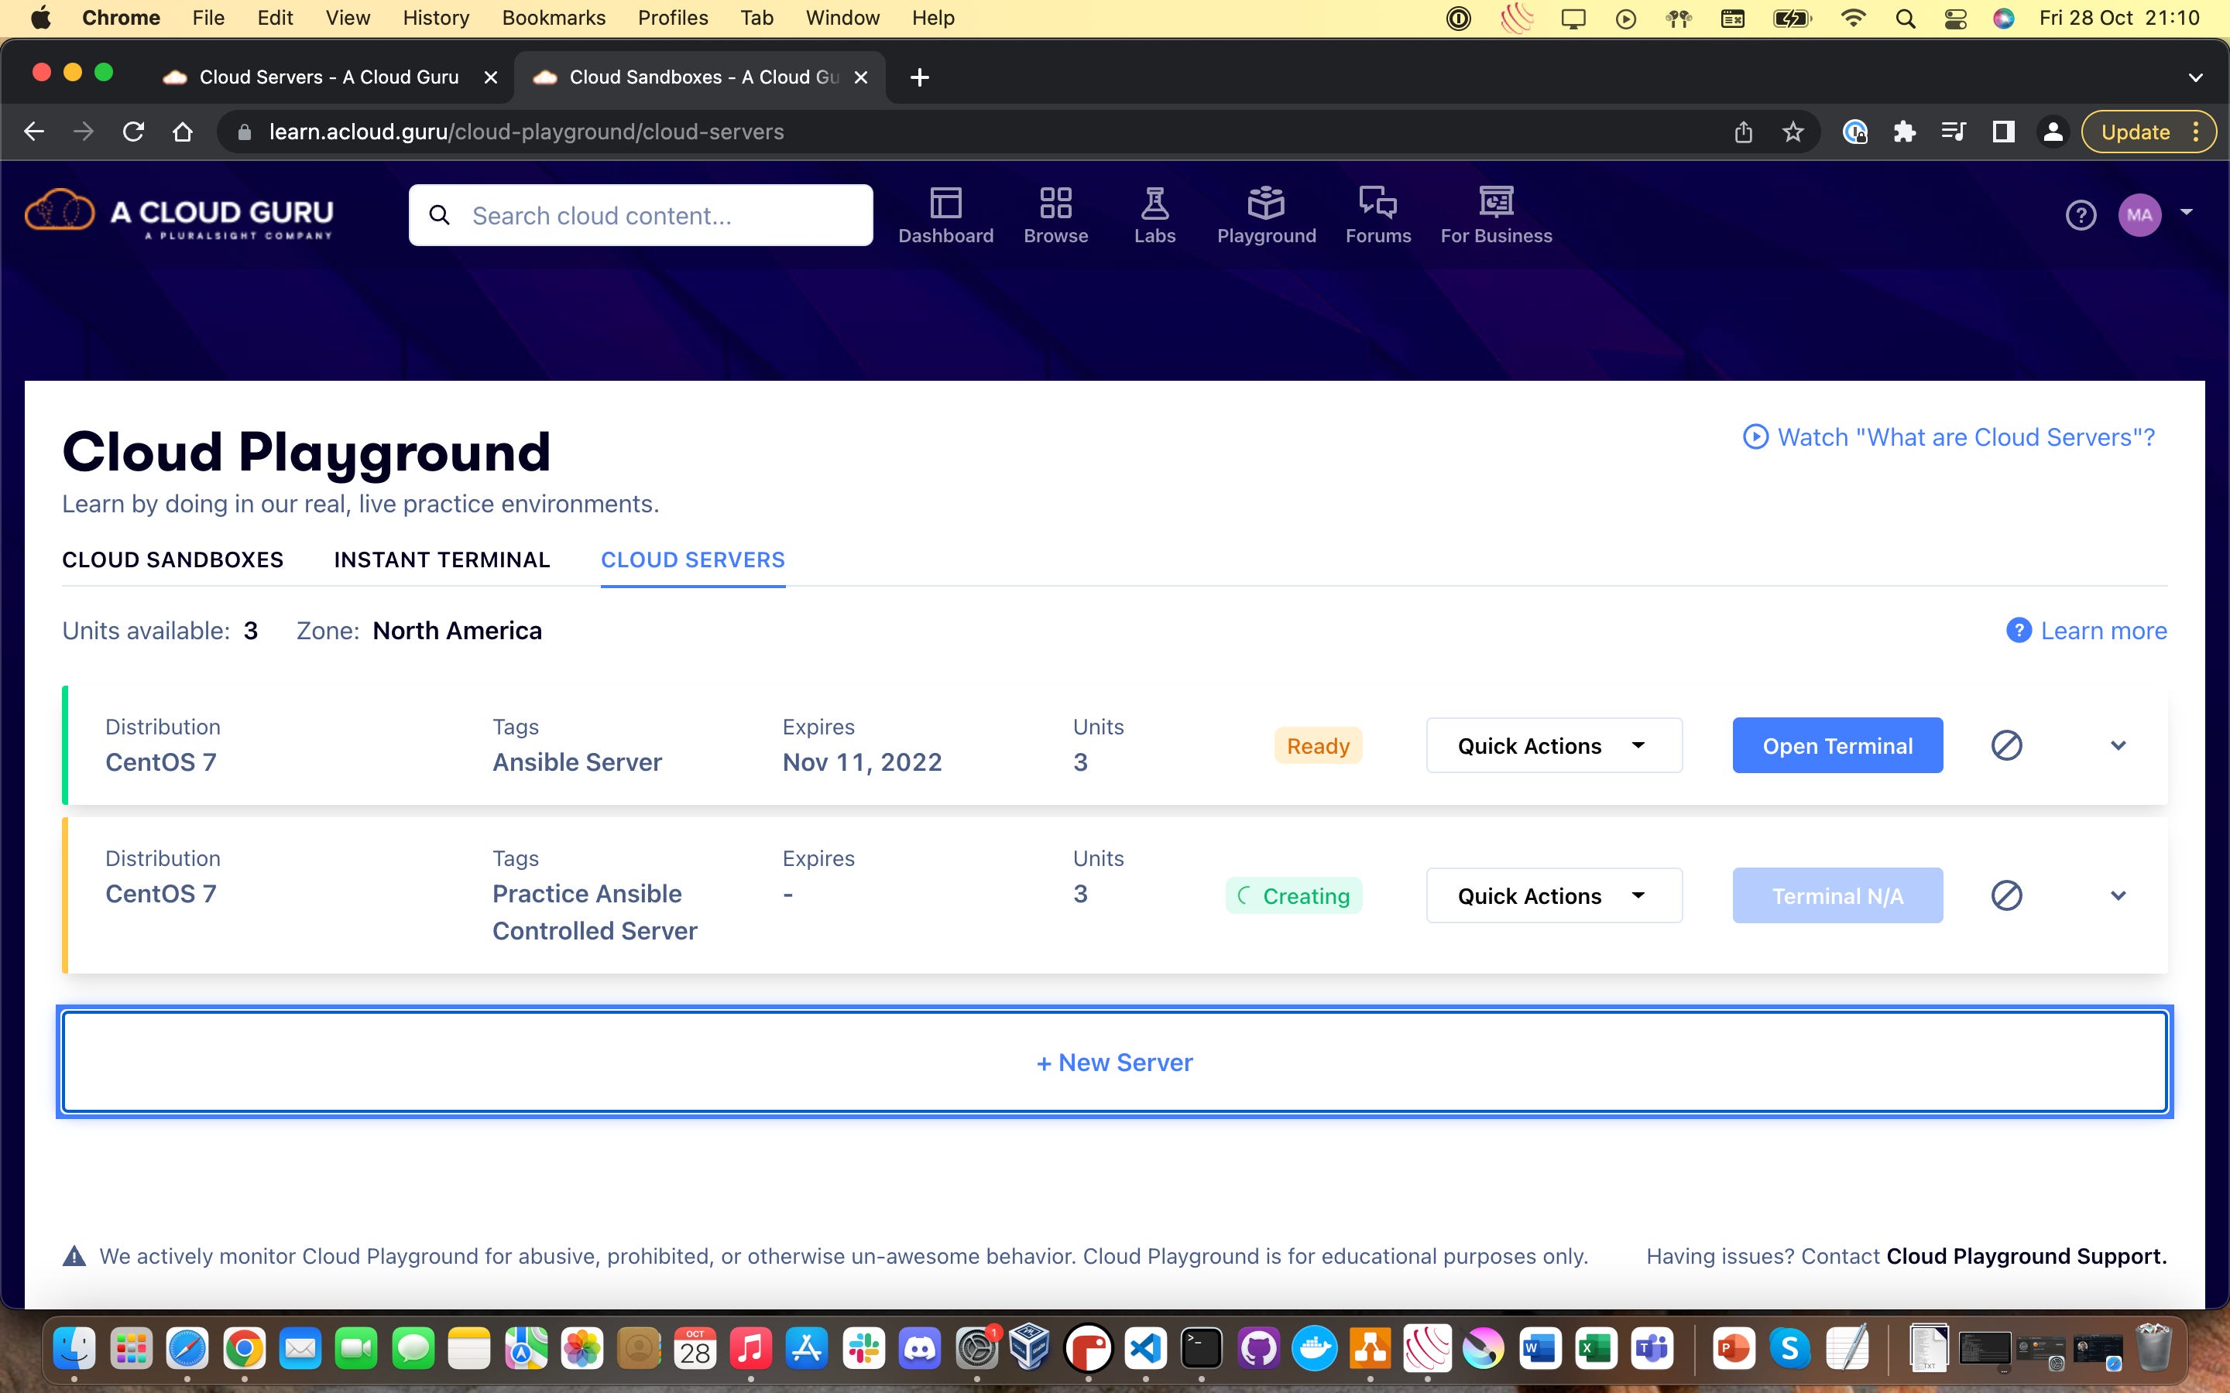This screenshot has width=2230, height=1393.
Task: Click the + New Server button
Action: (x=1114, y=1063)
